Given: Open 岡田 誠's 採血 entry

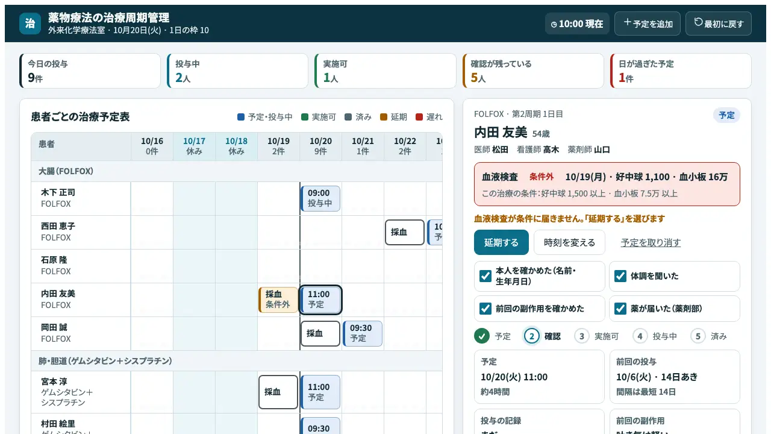Looking at the screenshot, I should [320, 333].
